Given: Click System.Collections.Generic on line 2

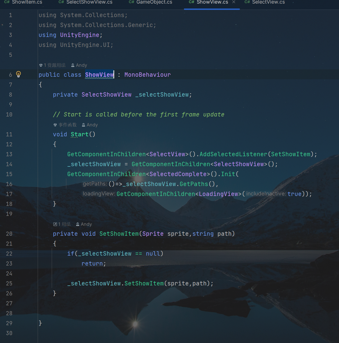Looking at the screenshot, I should (x=106, y=25).
